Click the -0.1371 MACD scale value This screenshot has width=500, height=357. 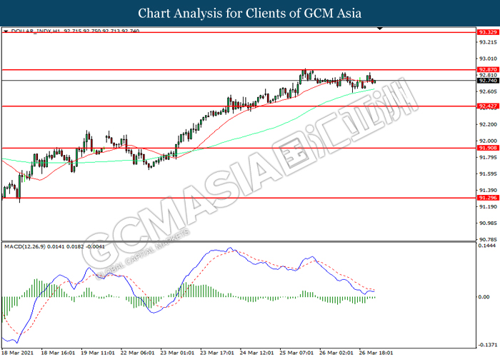(488, 345)
